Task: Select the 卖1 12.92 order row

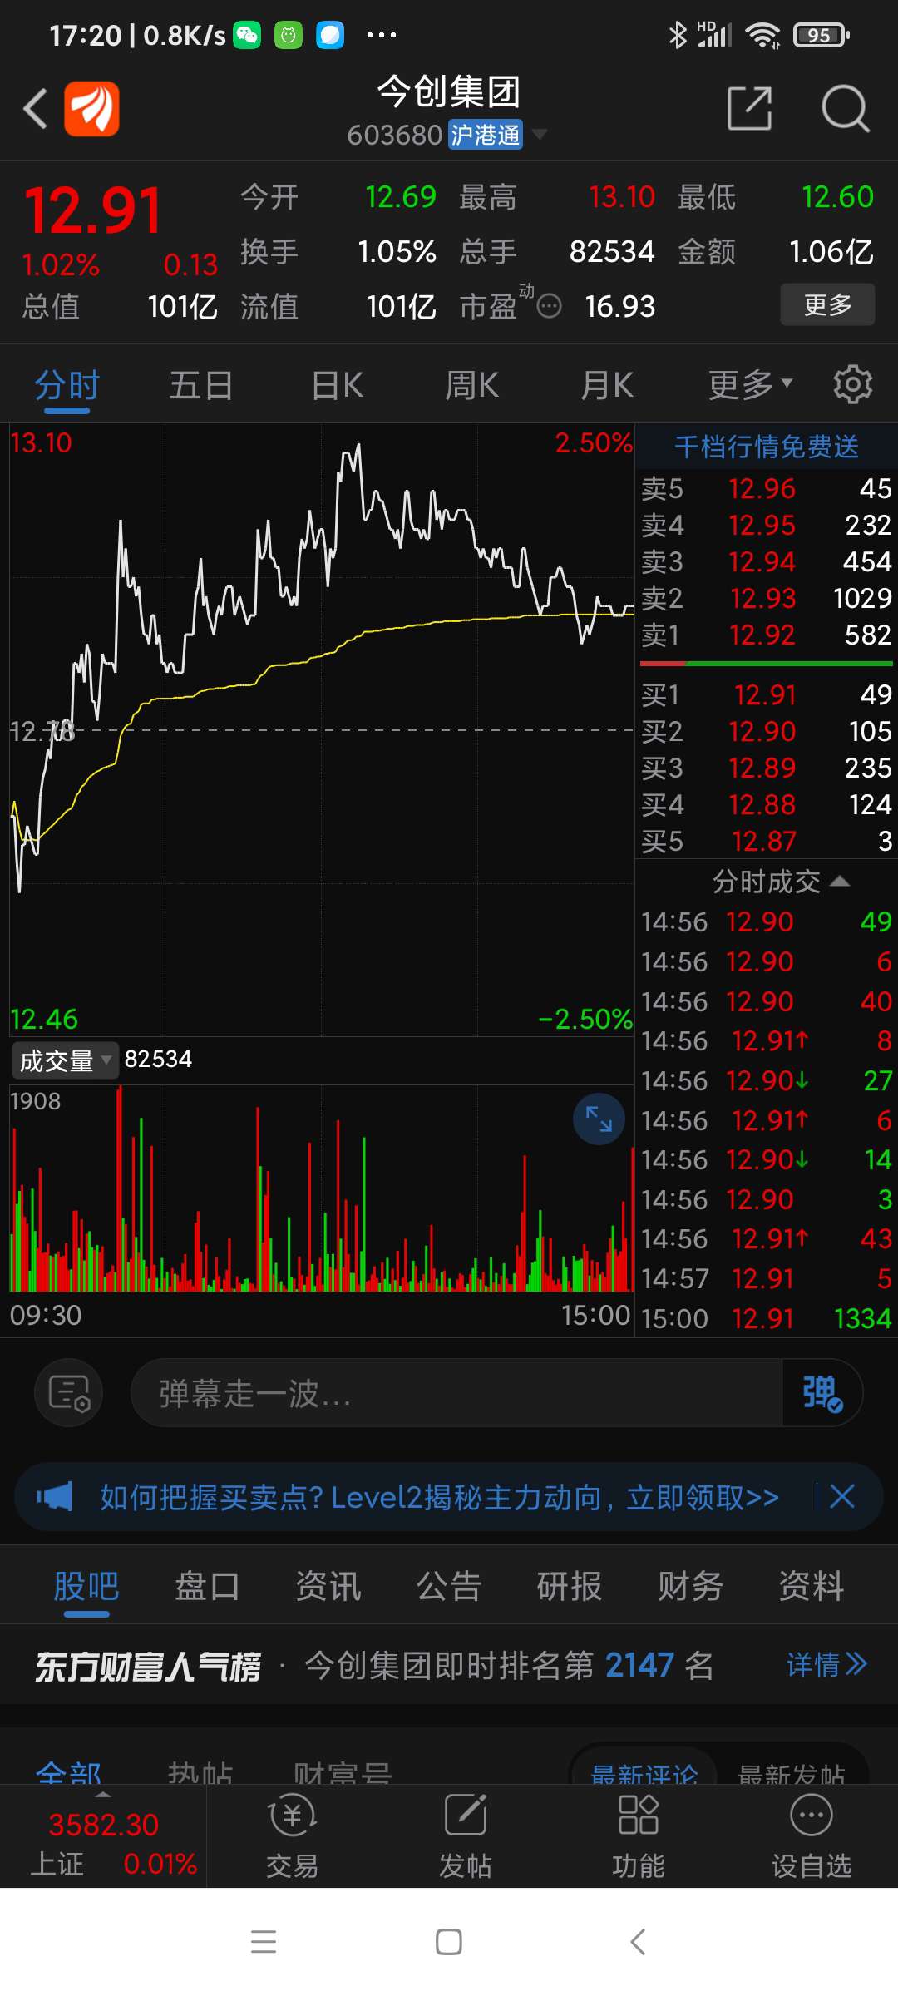Action: click(767, 635)
